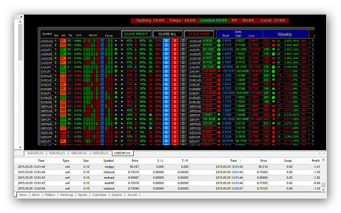
Task: Click the C close icon in EURNZD row
Action: pos(183,97)
